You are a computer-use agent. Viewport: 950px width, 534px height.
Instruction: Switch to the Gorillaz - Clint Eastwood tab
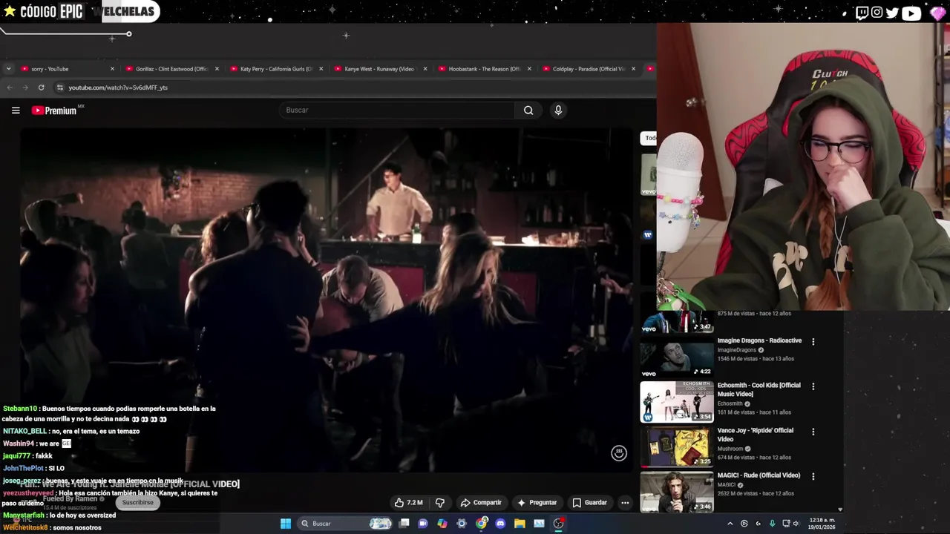click(171, 69)
